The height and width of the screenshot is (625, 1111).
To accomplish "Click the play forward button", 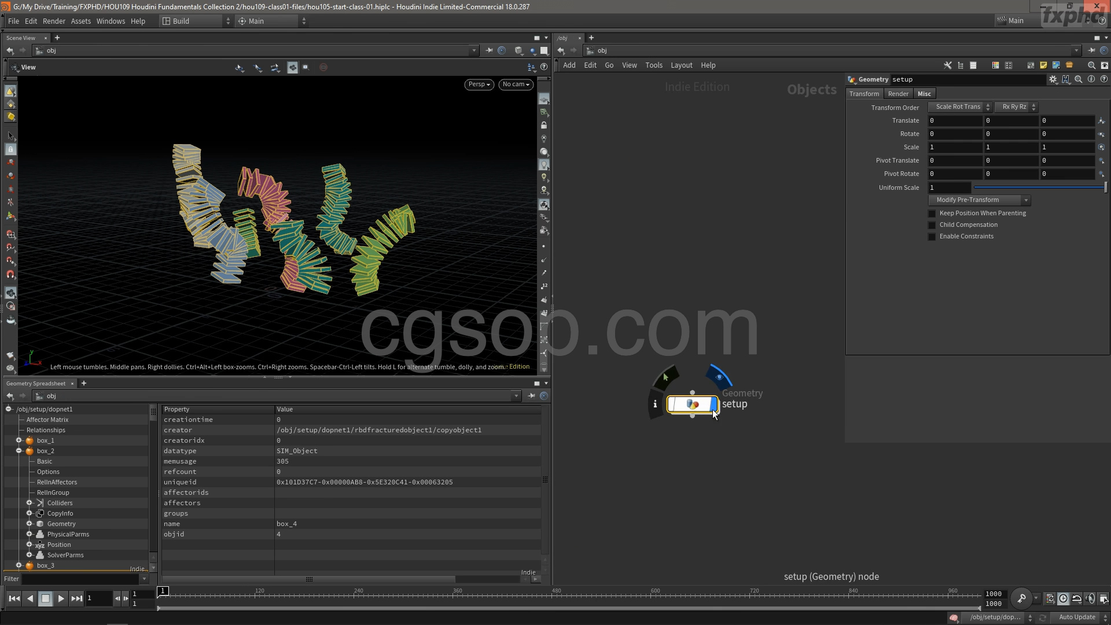I will pos(61,599).
